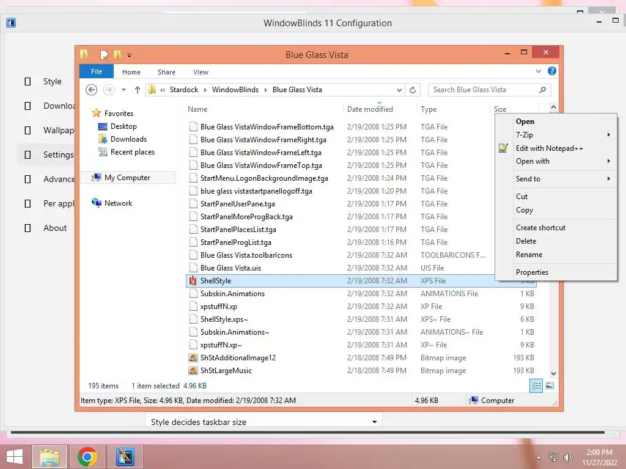Choose Edit with Notepad++
The width and height of the screenshot is (626, 469).
click(556, 148)
